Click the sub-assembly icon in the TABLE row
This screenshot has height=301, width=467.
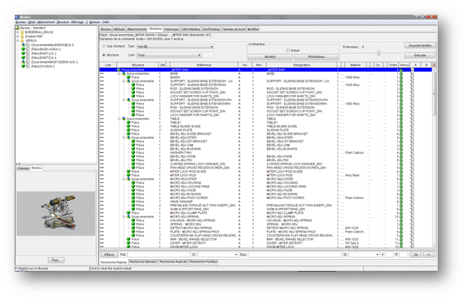click(124, 119)
